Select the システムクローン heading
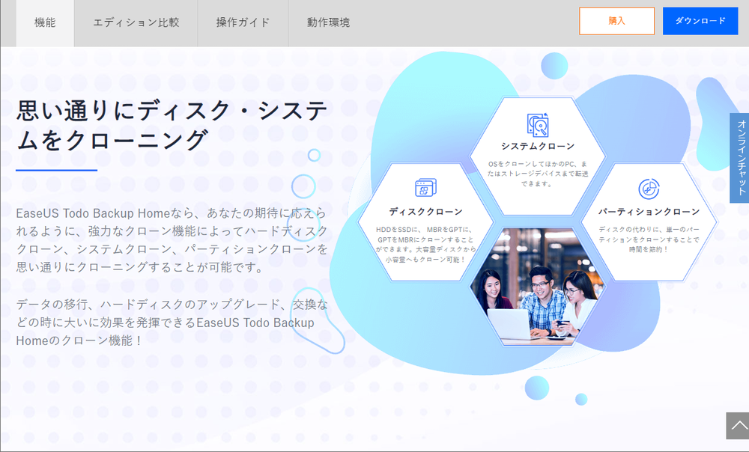The image size is (749, 452). point(538,146)
